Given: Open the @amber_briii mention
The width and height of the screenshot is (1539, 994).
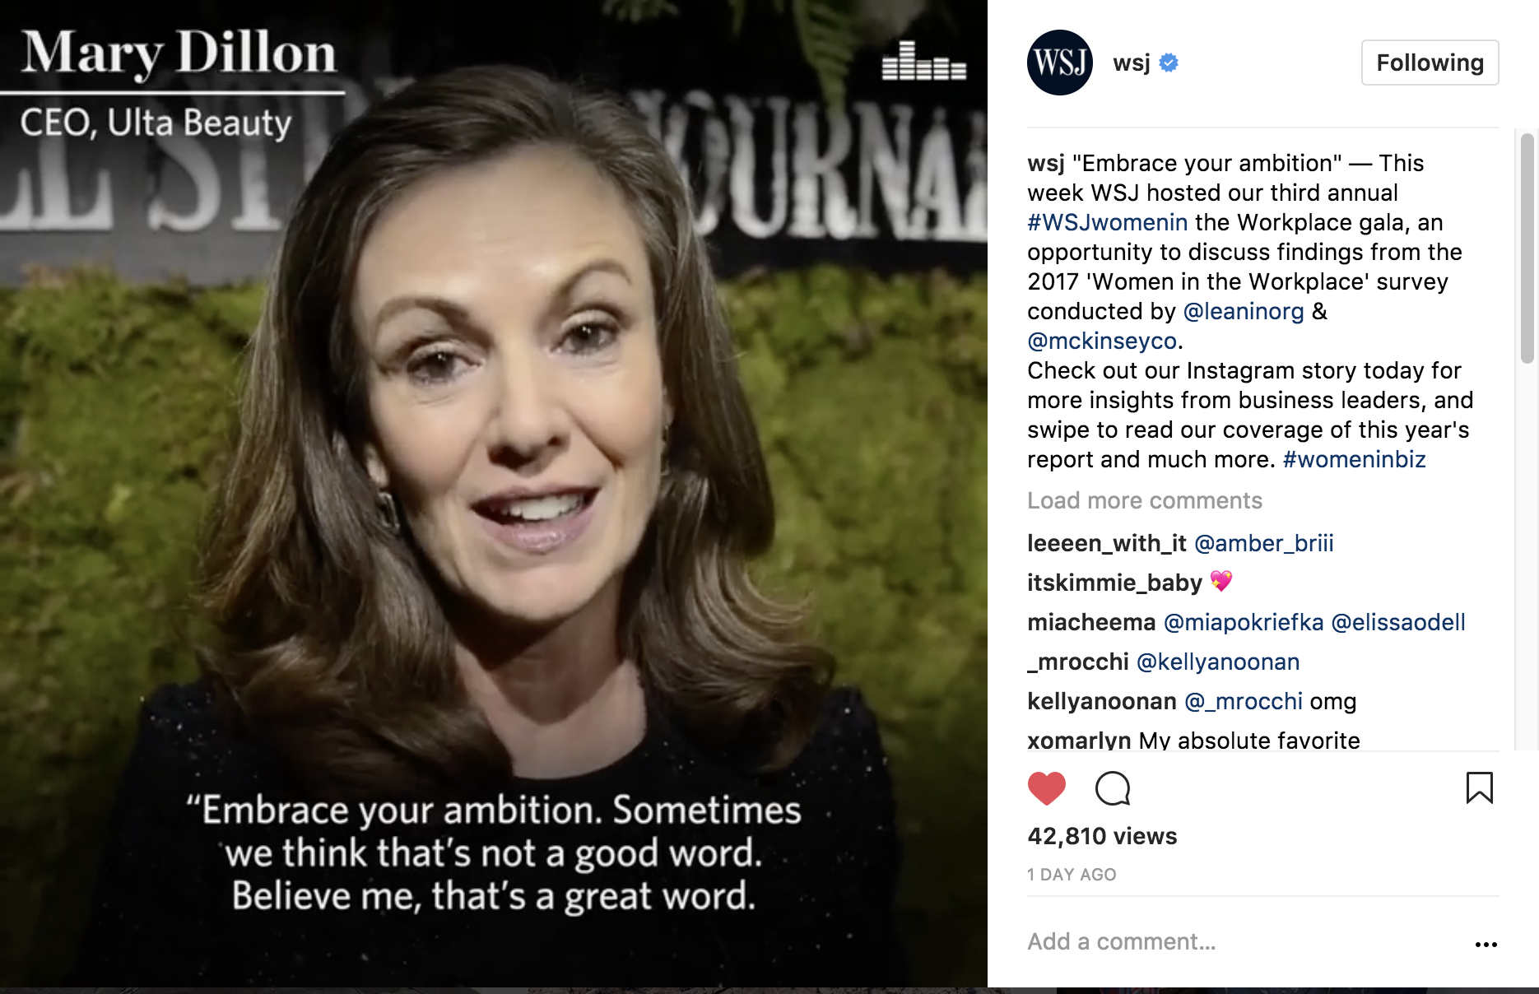Looking at the screenshot, I should (1263, 543).
